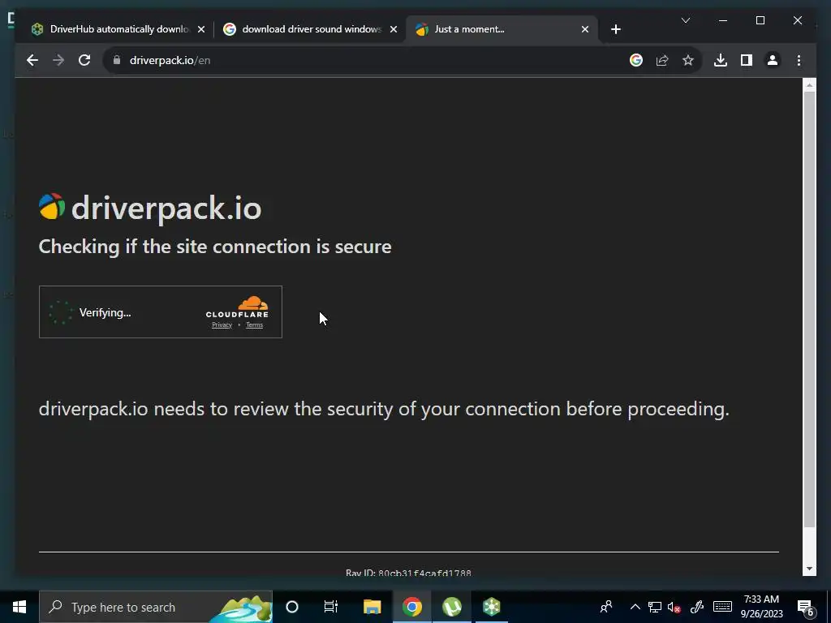Select the Just a moment tab
The image size is (831, 623).
pos(502,29)
